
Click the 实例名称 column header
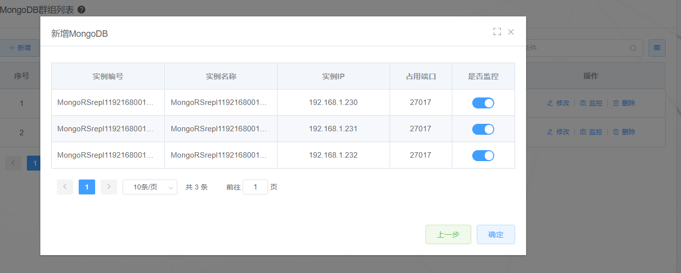[x=221, y=77]
